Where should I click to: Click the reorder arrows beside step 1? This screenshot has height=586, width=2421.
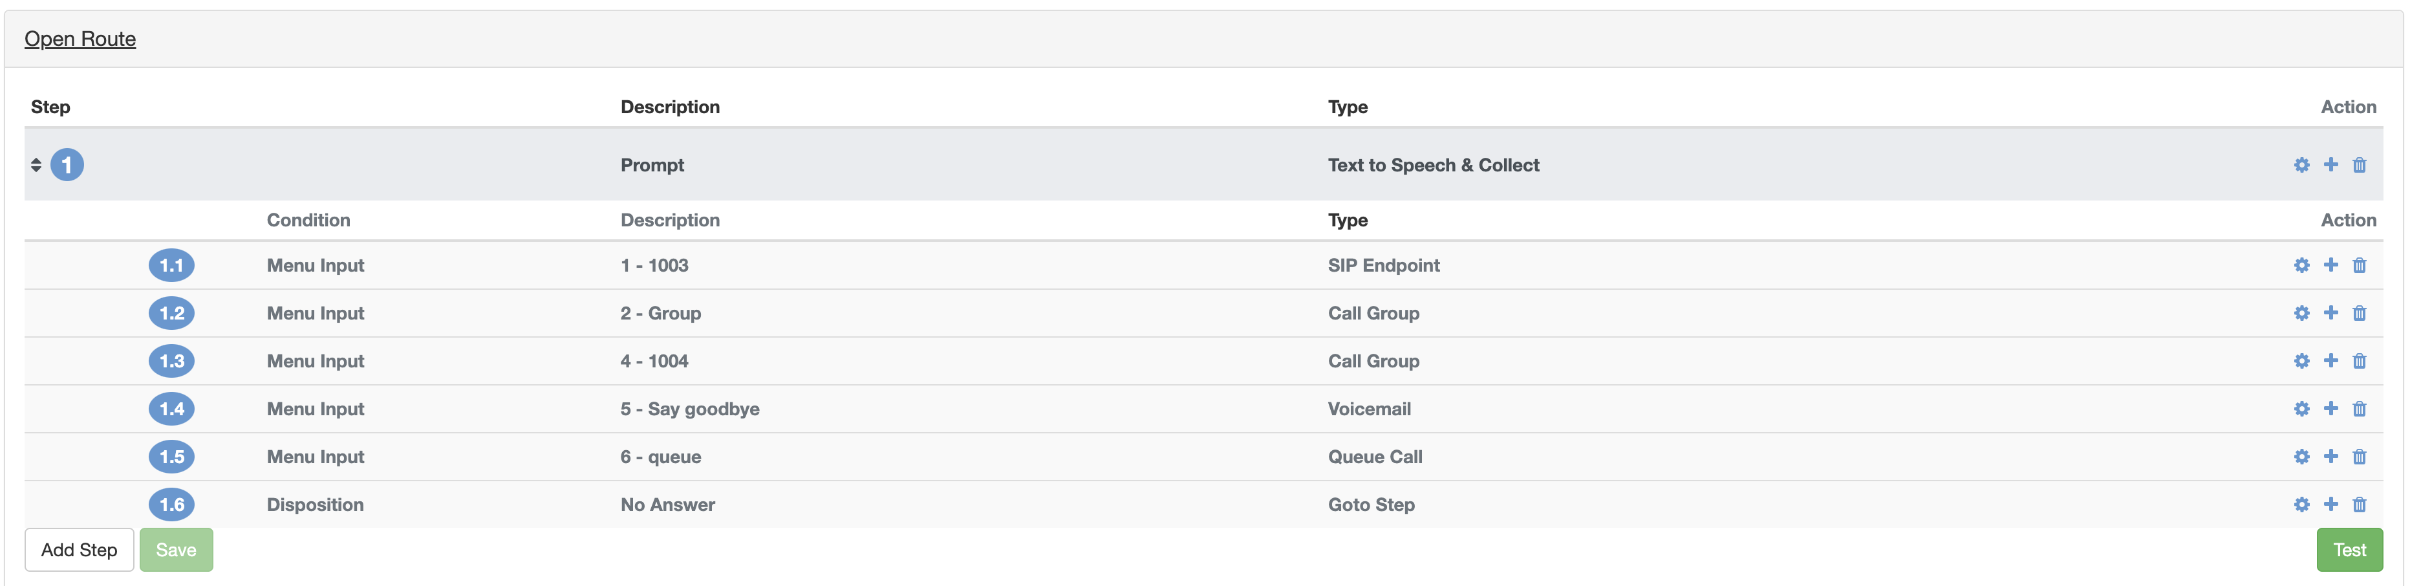click(36, 164)
